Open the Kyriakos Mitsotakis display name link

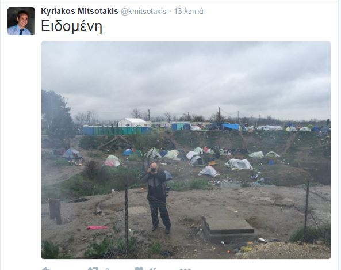(79, 11)
